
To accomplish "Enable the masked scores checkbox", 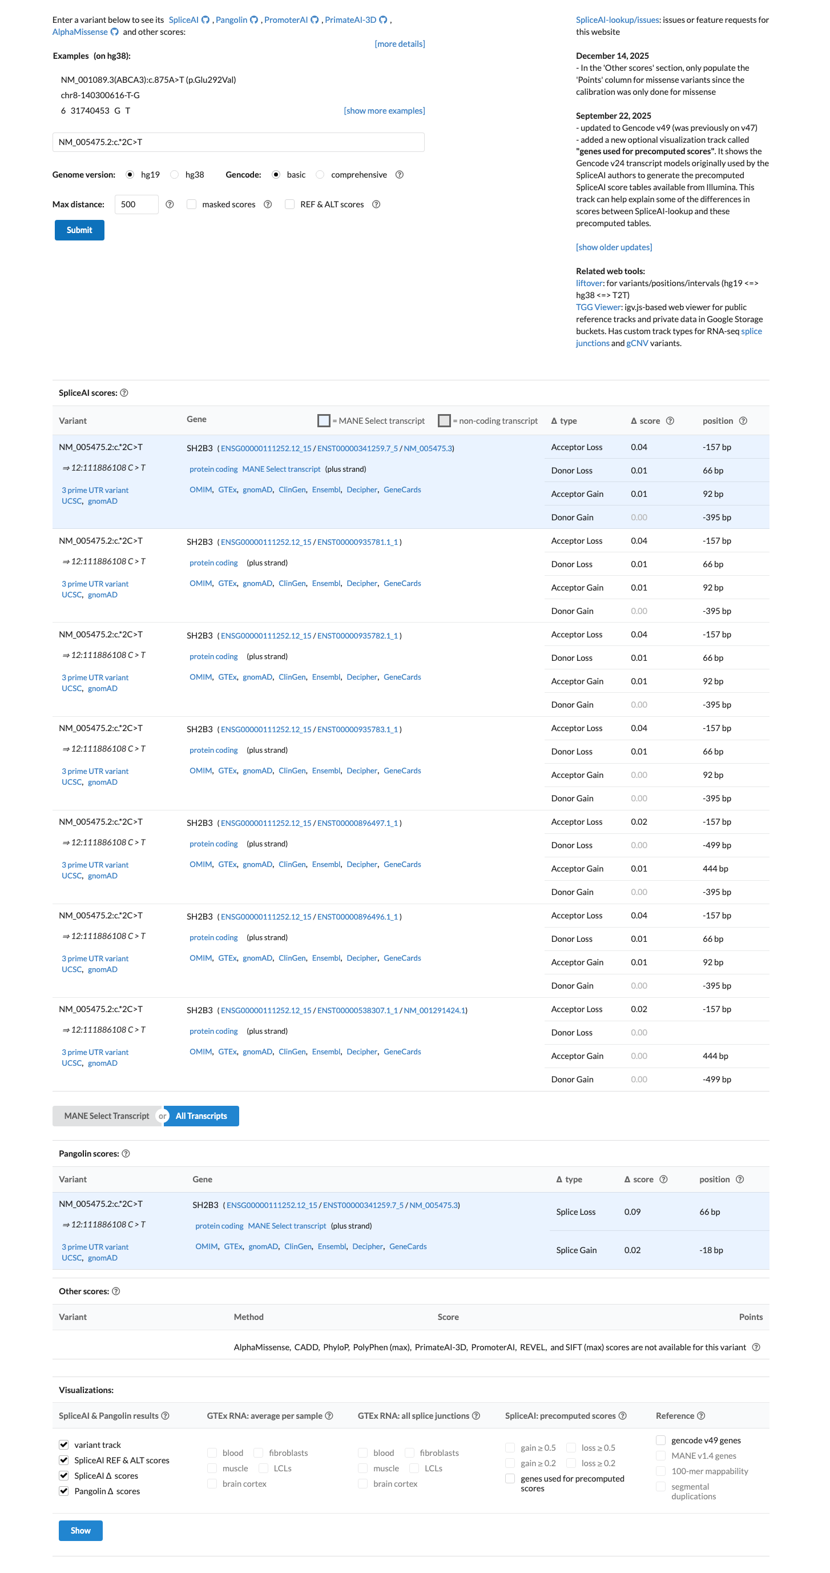I will (x=192, y=204).
